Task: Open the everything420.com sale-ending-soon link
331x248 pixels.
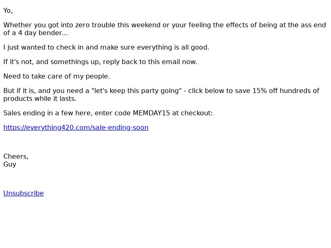Action: point(76,128)
